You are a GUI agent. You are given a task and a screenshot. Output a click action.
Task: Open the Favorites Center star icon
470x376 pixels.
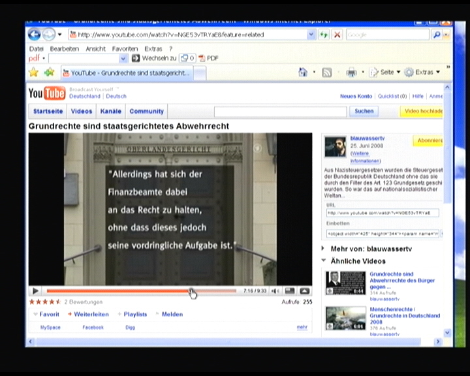(33, 72)
